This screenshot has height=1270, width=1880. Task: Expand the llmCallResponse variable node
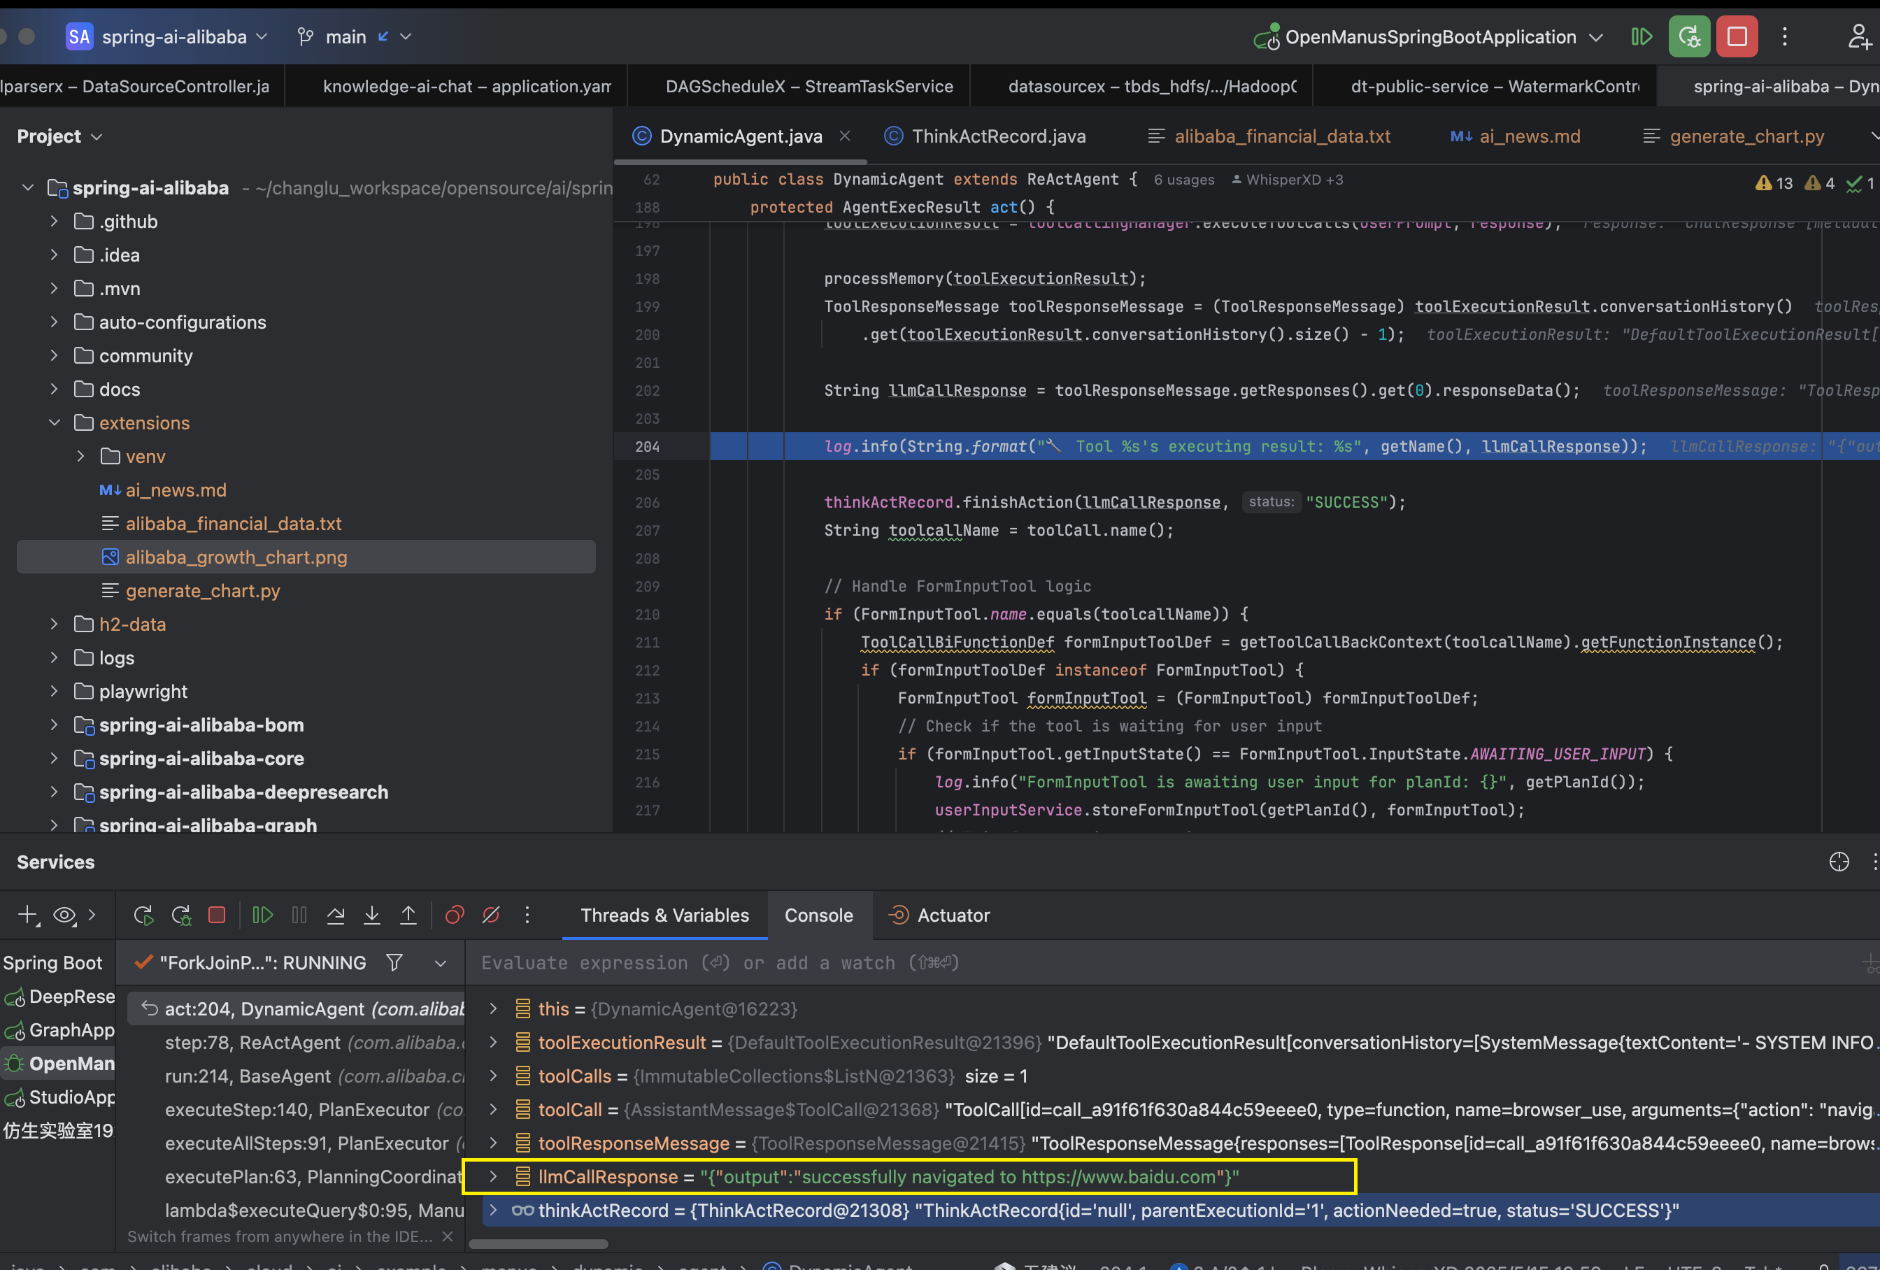pyautogui.click(x=494, y=1177)
